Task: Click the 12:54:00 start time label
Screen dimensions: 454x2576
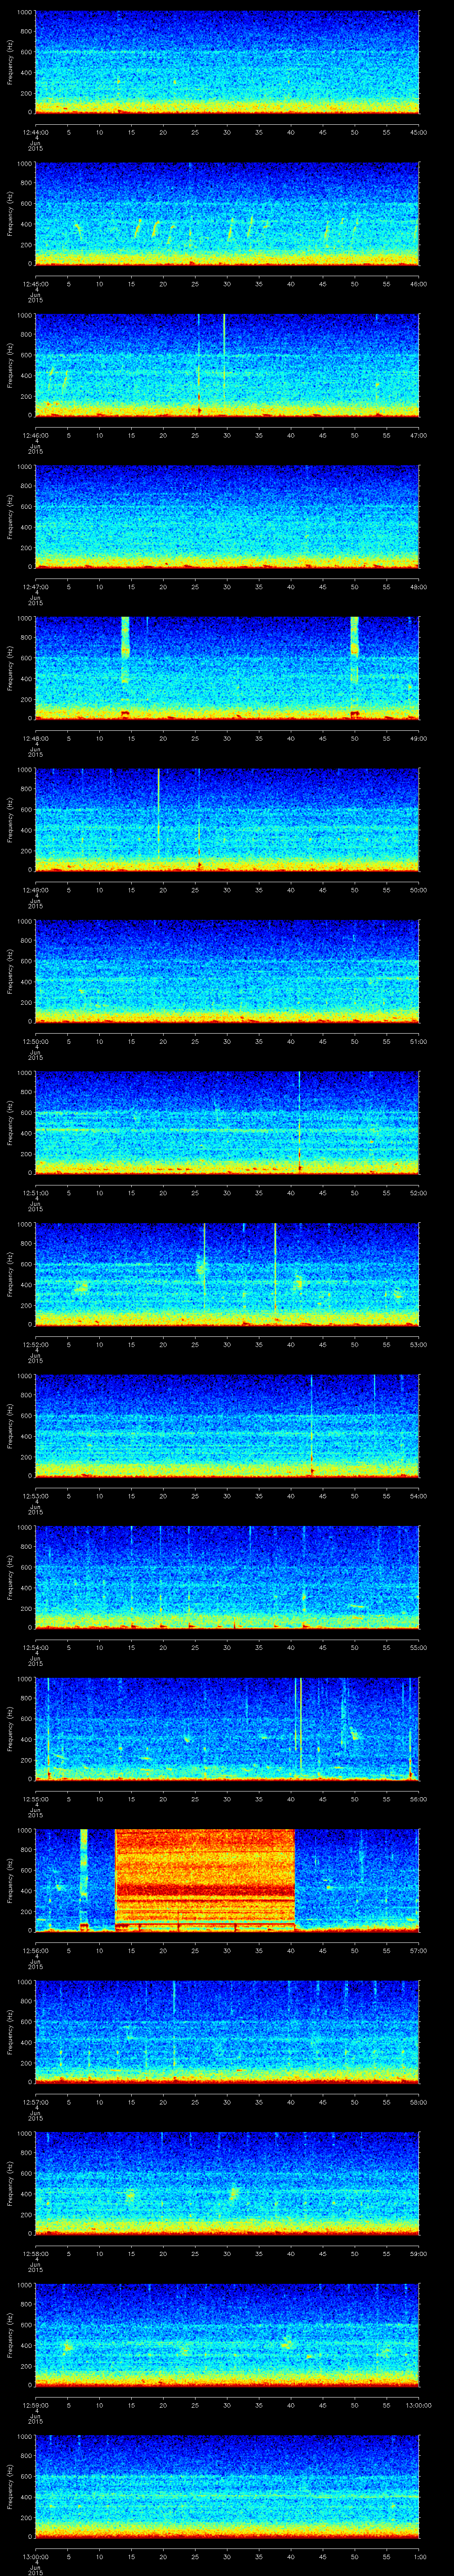Action: tap(35, 1647)
